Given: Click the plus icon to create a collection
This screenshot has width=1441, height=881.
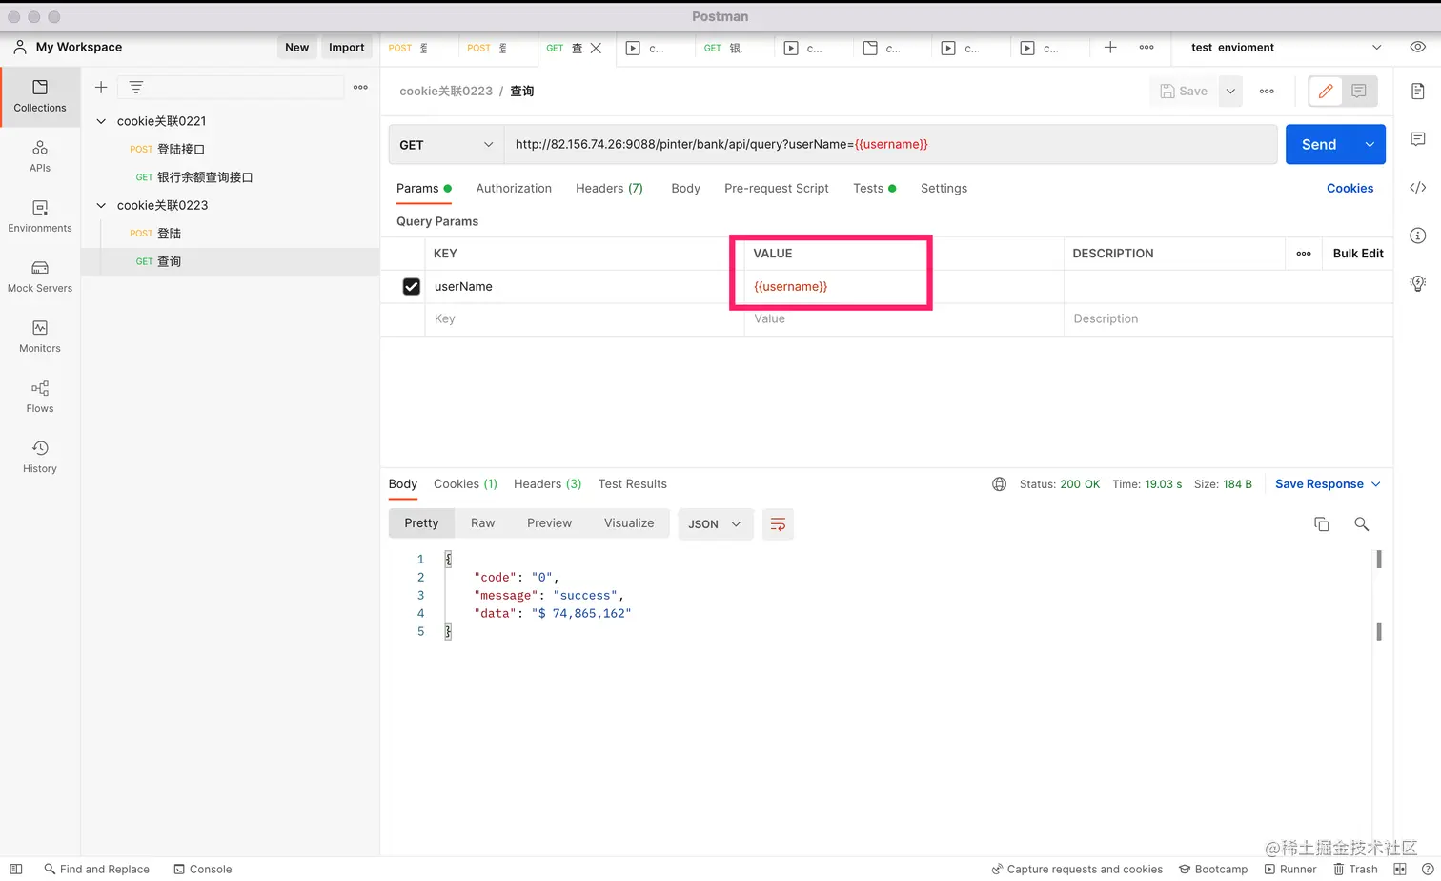Looking at the screenshot, I should tap(101, 87).
